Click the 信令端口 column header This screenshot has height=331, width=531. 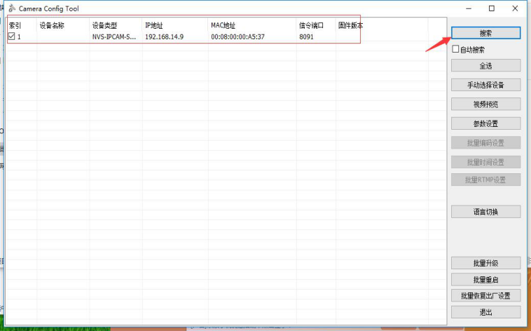point(311,26)
